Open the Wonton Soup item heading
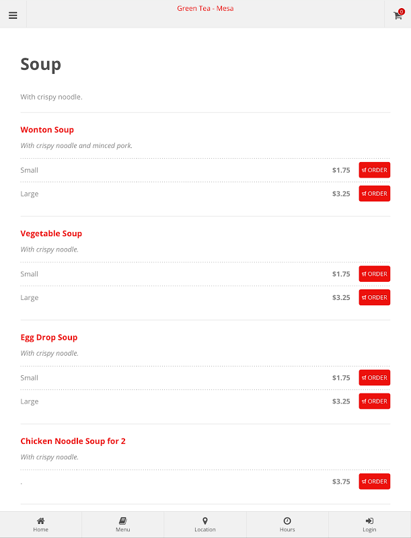Screen dimensions: 411x538 pyautogui.click(x=47, y=130)
